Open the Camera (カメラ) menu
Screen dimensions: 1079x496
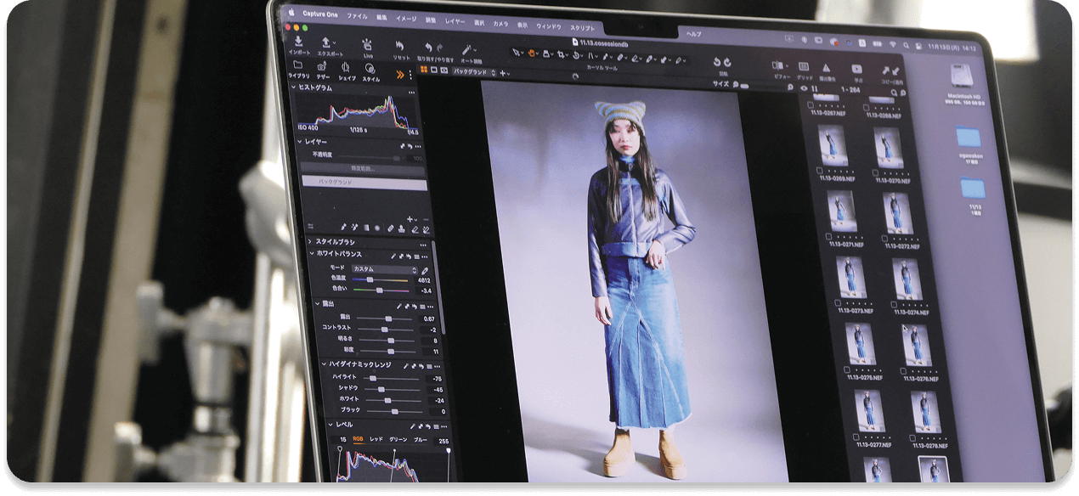(x=500, y=24)
